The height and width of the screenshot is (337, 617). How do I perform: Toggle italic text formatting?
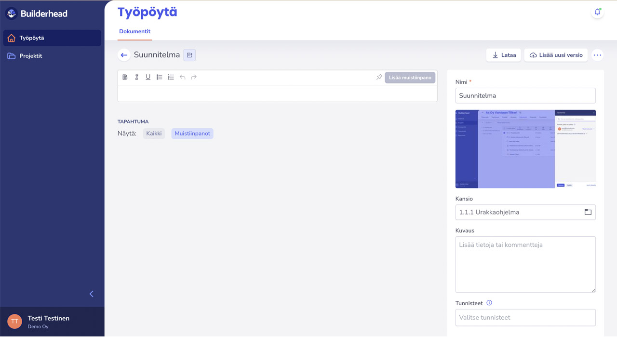coord(136,77)
